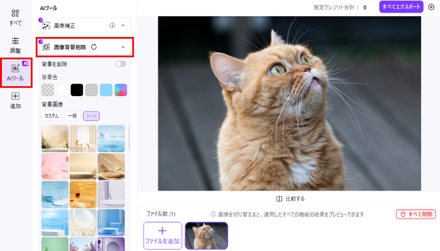Switch to the 一般 background tab
Viewport: 440px width, 251px height.
coord(72,115)
